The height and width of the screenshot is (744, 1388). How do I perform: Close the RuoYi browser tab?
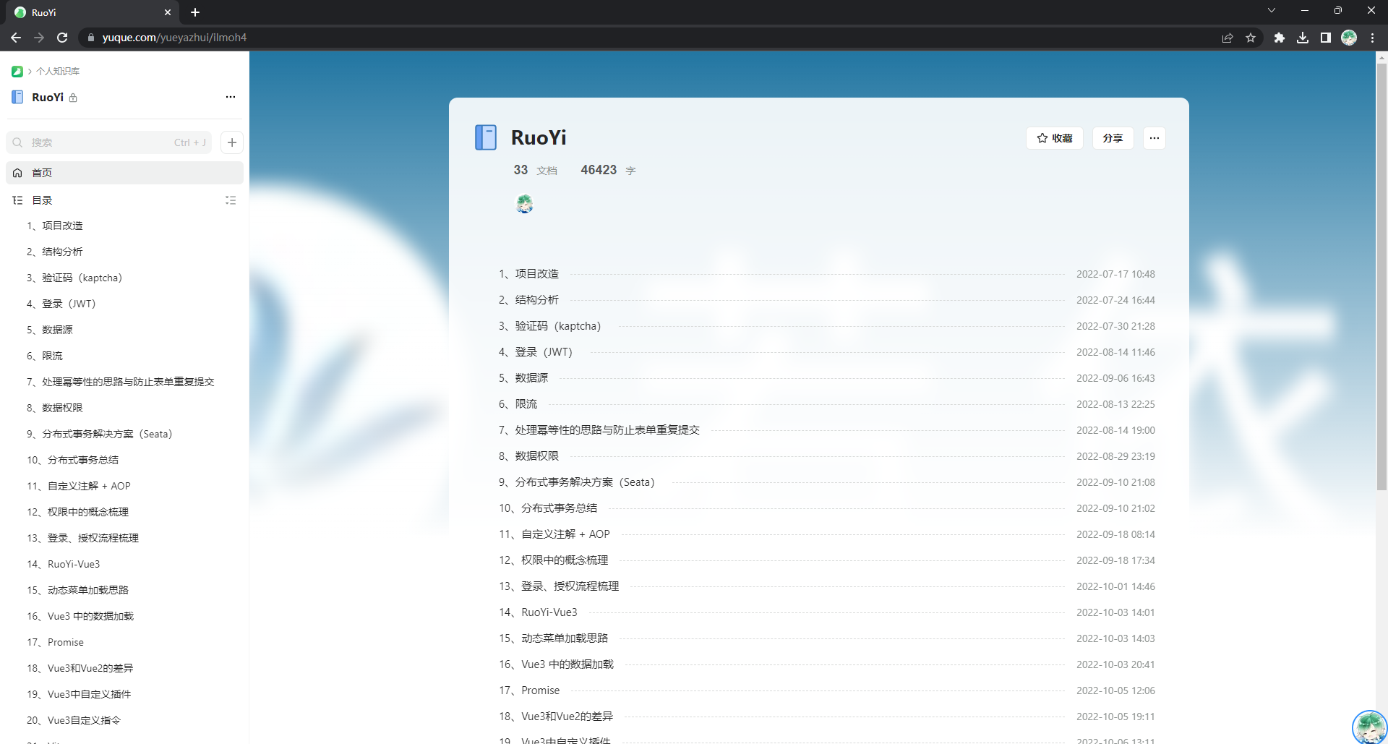click(168, 12)
